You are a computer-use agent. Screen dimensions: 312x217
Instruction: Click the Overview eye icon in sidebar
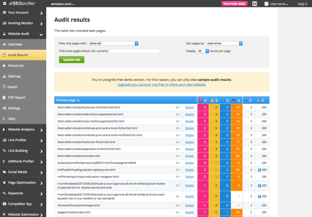[x=4, y=44]
